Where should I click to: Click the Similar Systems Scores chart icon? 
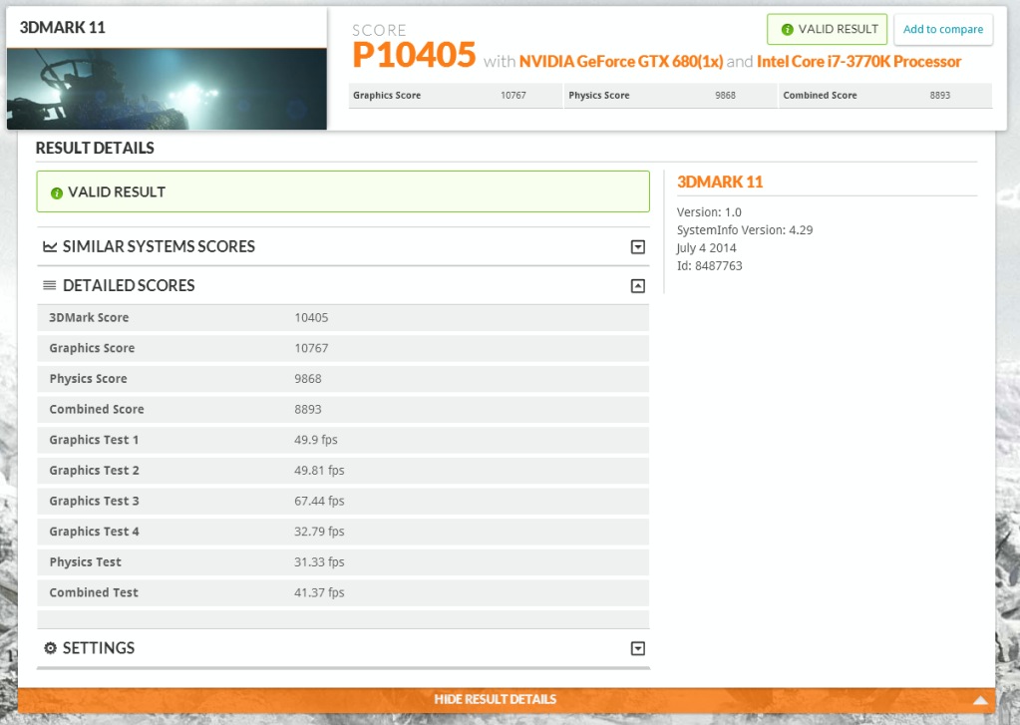(50, 246)
